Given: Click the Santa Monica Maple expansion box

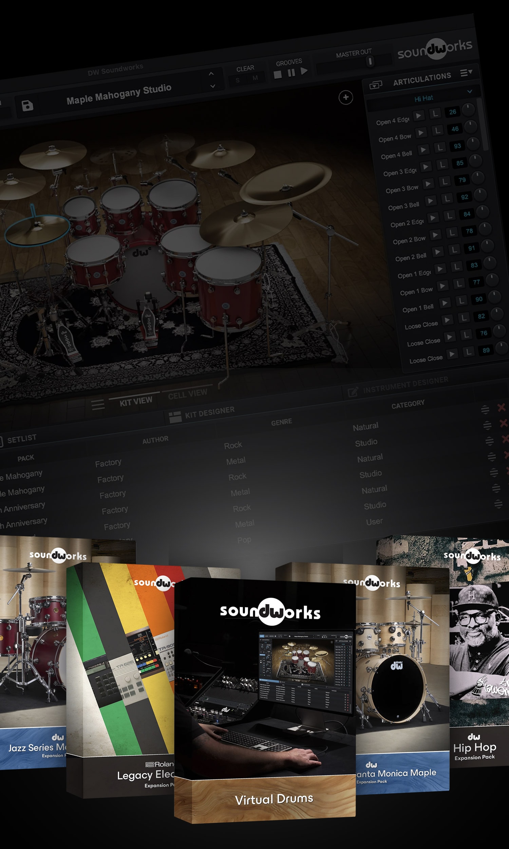Looking at the screenshot, I should [402, 680].
